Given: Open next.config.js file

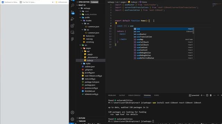Looking at the screenshot, I should pyautogui.click(x=90, y=79).
